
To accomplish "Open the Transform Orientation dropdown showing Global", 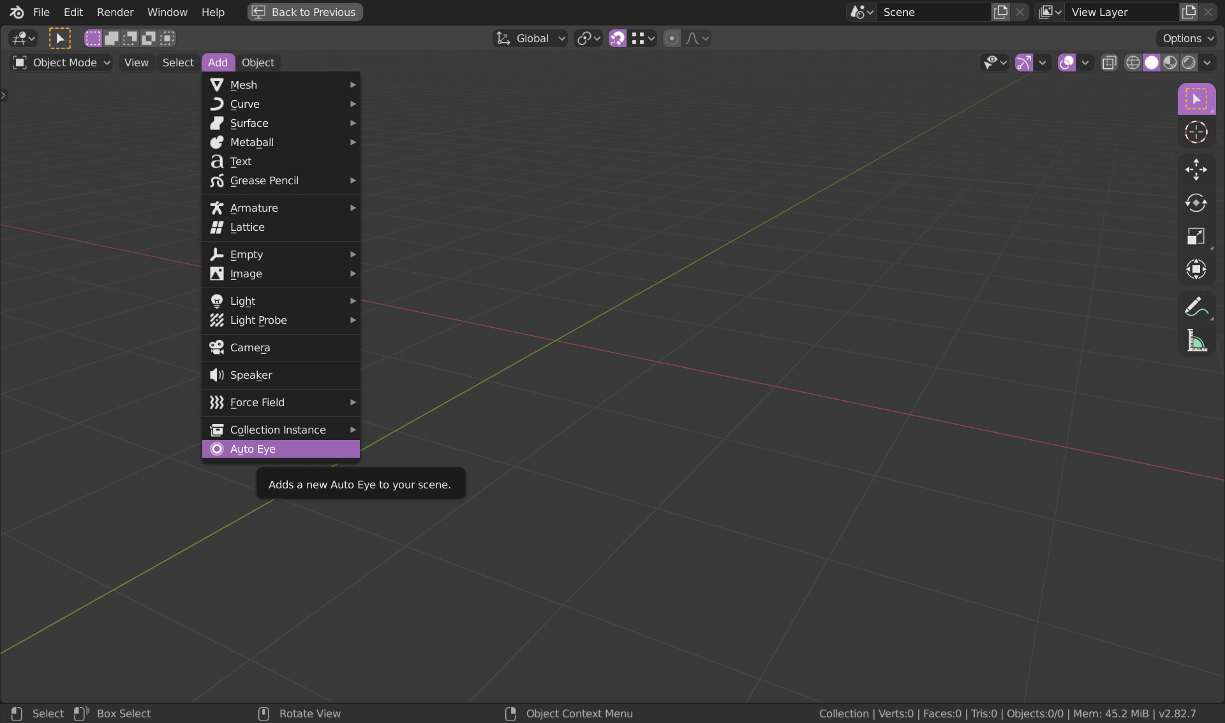I will pos(530,38).
